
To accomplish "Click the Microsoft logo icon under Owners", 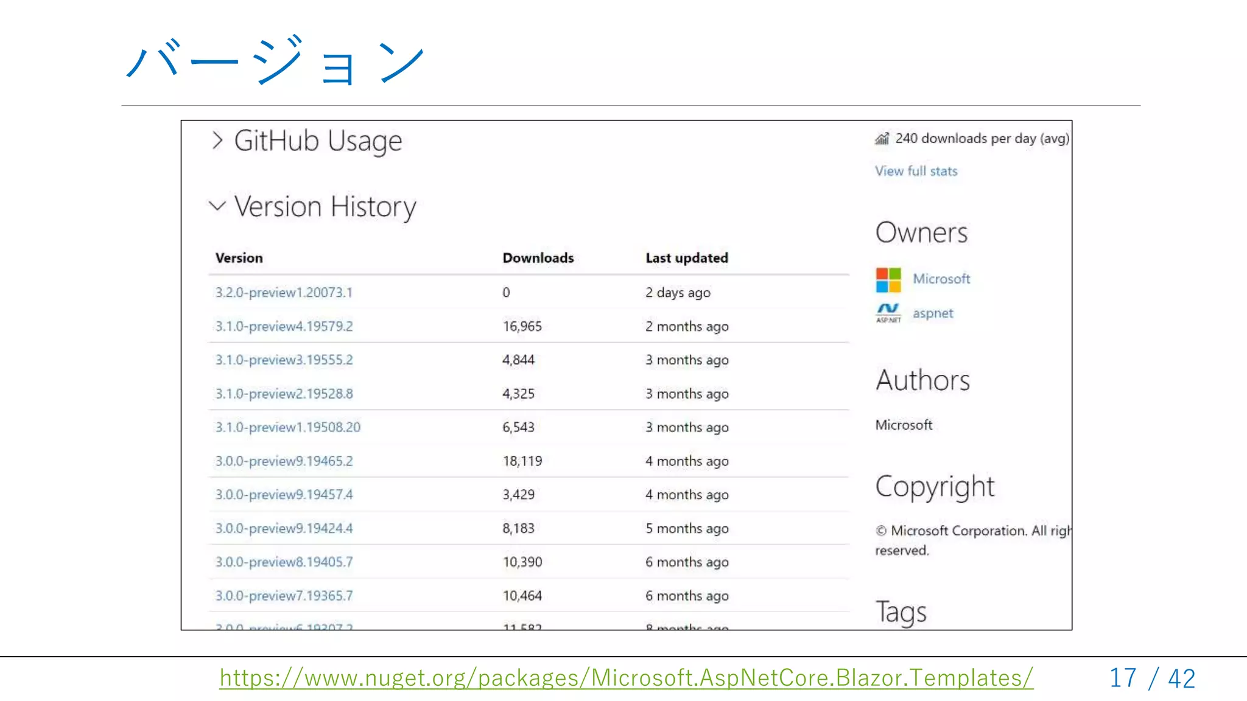I will [888, 280].
